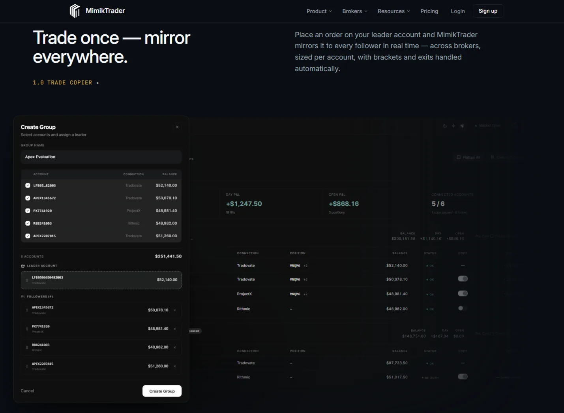Click group balance $200,181.50
Image resolution: width=564 pixels, height=413 pixels.
(x=403, y=239)
